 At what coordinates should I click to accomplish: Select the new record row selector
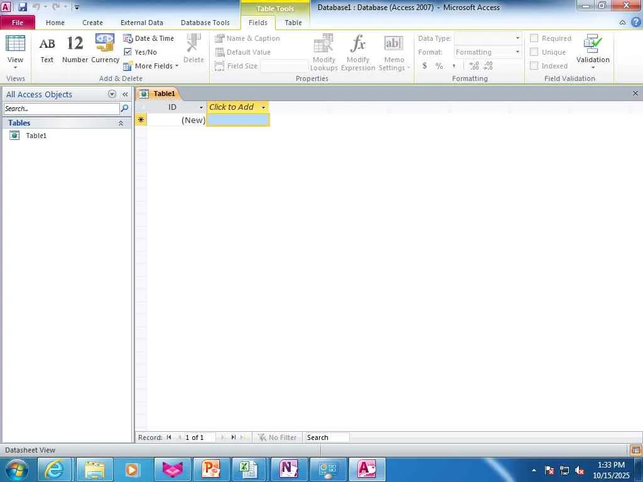click(x=141, y=120)
